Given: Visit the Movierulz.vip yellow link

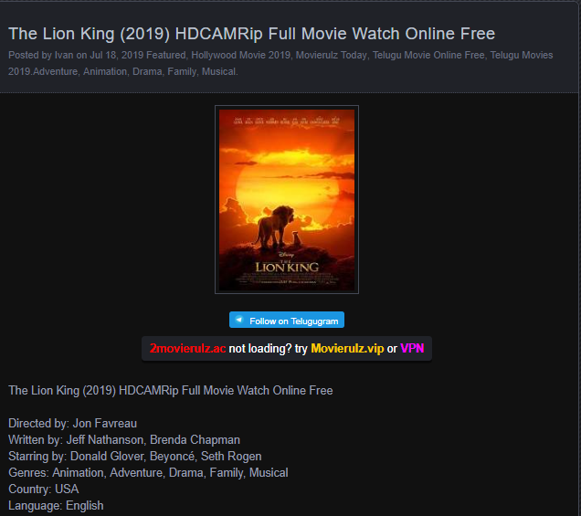Looking at the screenshot, I should pyautogui.click(x=347, y=349).
